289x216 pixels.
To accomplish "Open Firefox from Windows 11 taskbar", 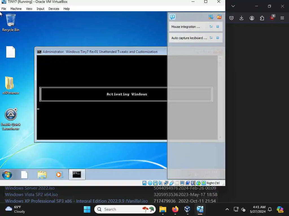I will coord(175,209).
